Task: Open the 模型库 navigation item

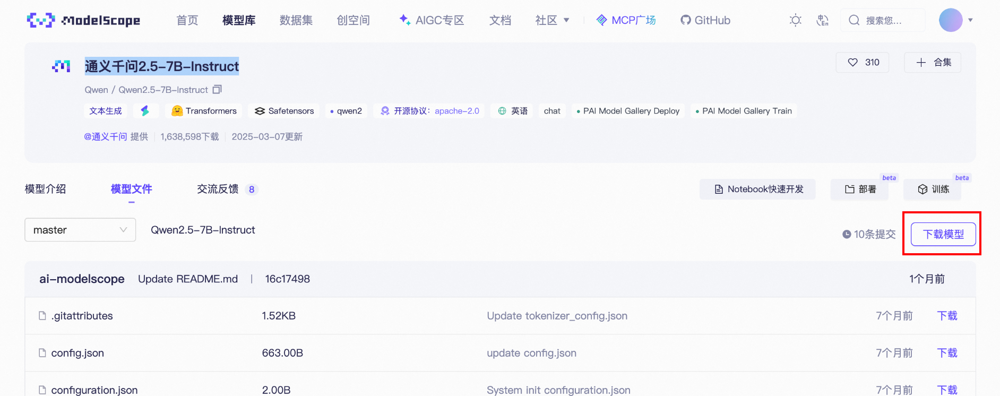Action: coord(239,20)
